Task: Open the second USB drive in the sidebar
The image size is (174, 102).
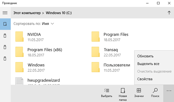Action: tap(5, 47)
